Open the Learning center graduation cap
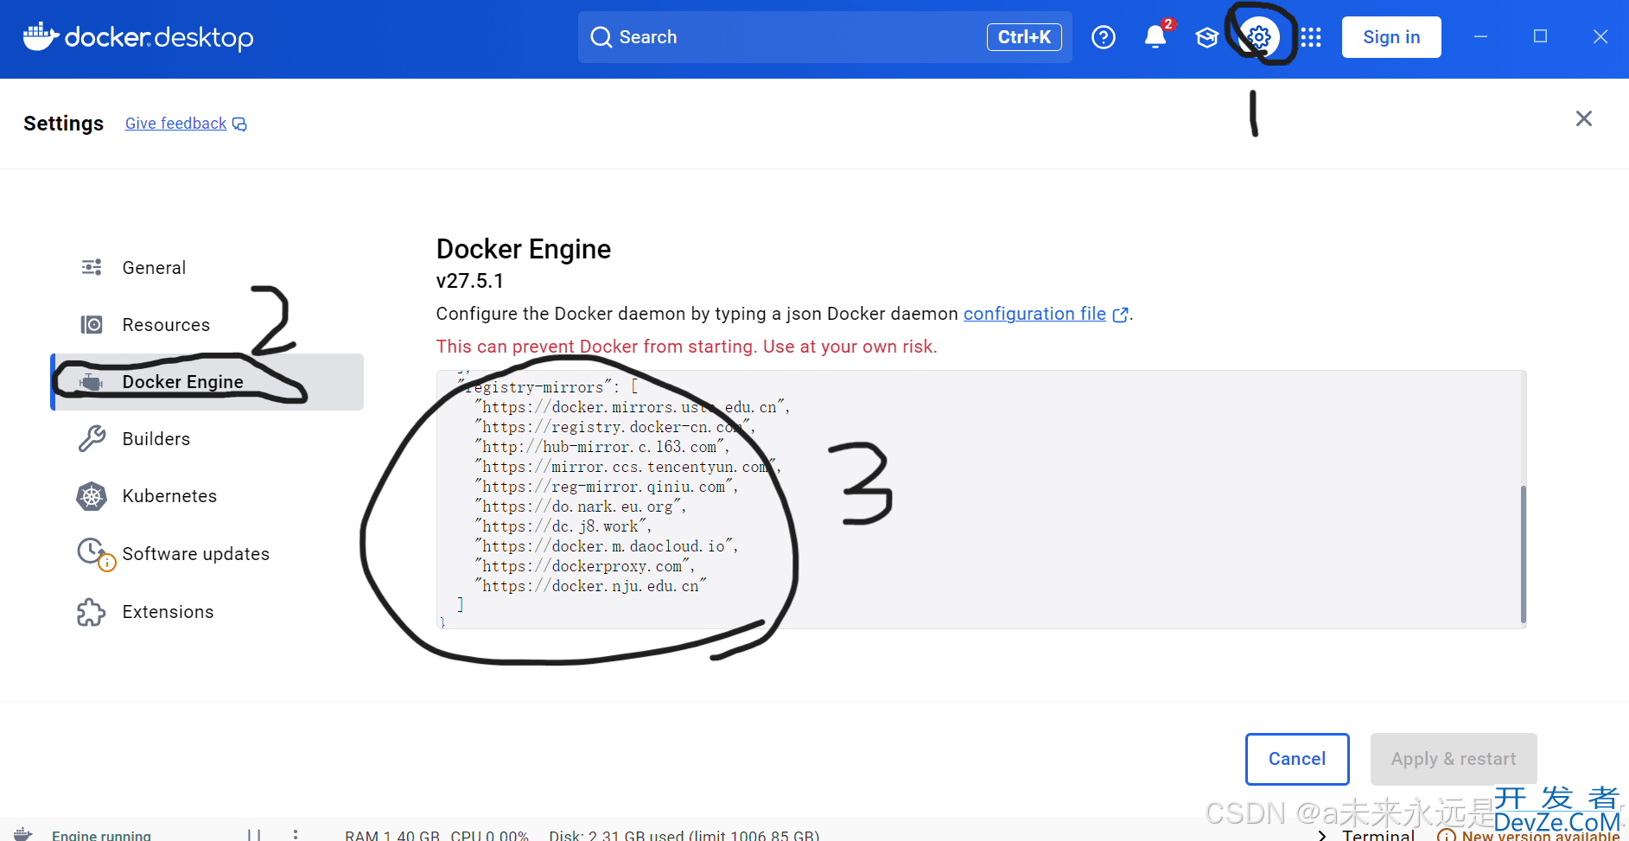This screenshot has height=841, width=1629. click(1207, 37)
